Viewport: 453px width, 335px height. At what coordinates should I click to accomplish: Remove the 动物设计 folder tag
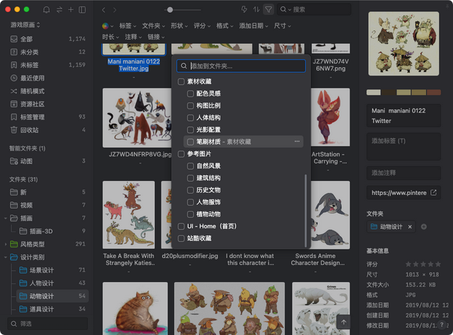410,227
